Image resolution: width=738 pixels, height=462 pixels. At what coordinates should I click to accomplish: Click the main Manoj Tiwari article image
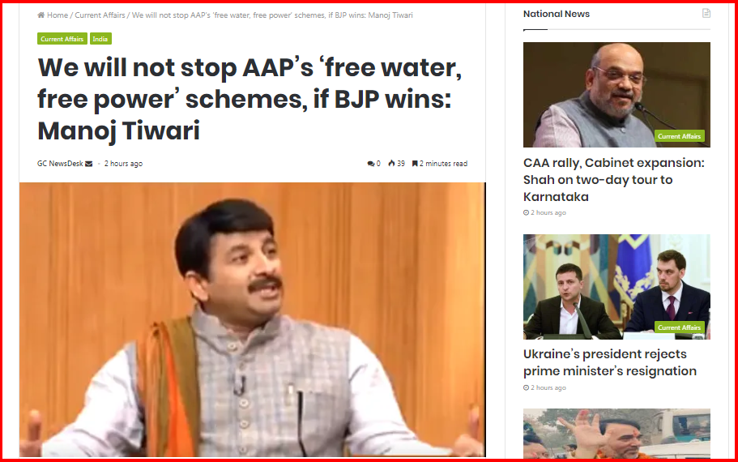[x=252, y=320]
